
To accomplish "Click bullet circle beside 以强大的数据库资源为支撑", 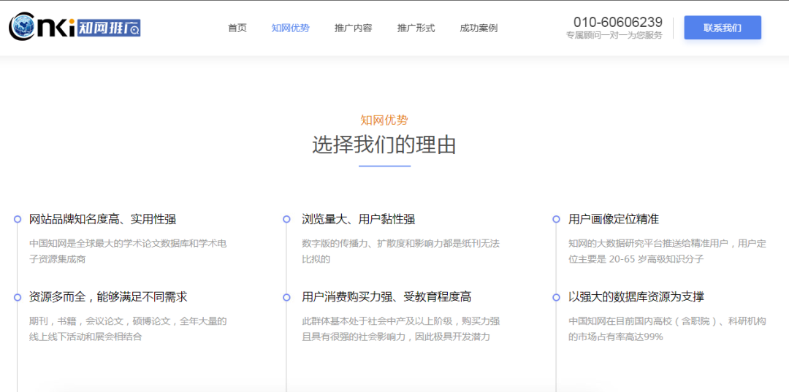I will pos(556,297).
